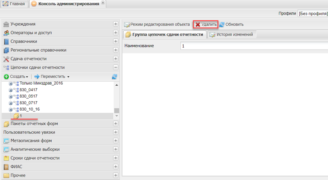Click the refresh icon in tree toolbar
The image size is (328, 180).
click(115, 77)
